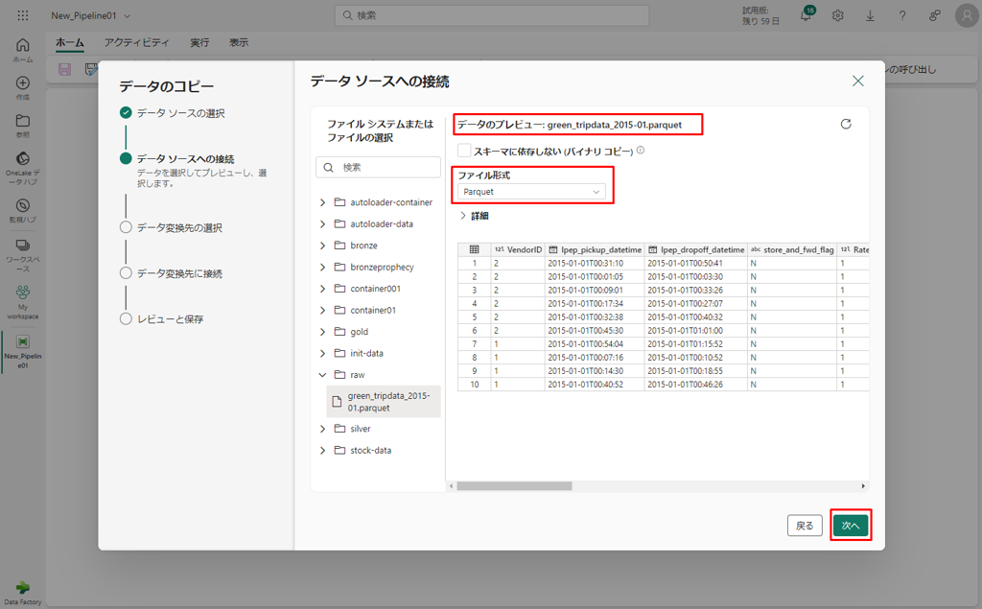Expand the container001 folder

pyautogui.click(x=322, y=289)
